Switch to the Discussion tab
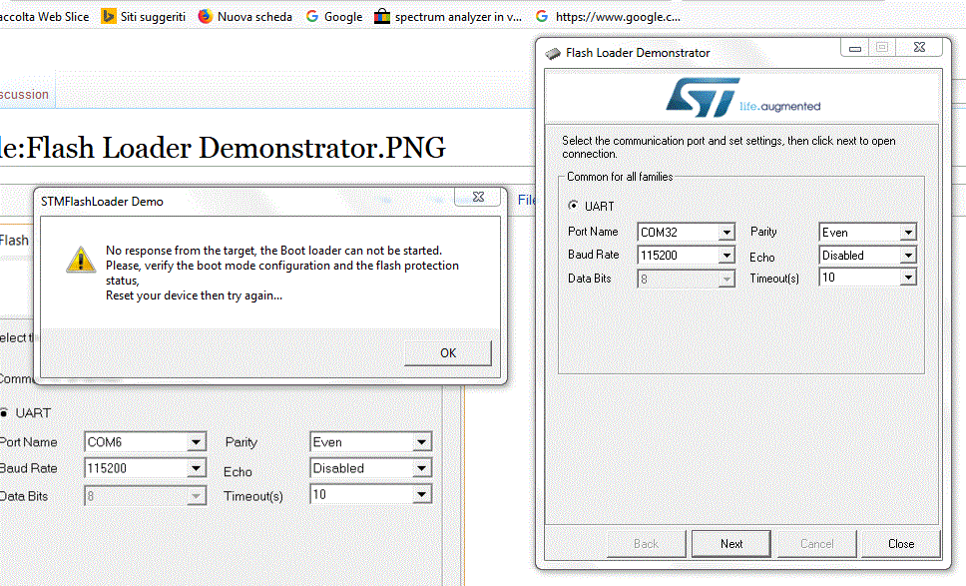 click(24, 95)
